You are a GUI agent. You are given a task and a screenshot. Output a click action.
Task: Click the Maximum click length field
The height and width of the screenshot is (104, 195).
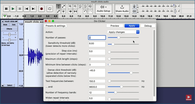[x=97, y=59]
